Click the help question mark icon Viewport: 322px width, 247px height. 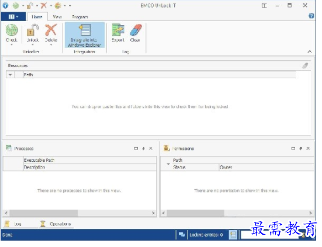coord(311,16)
